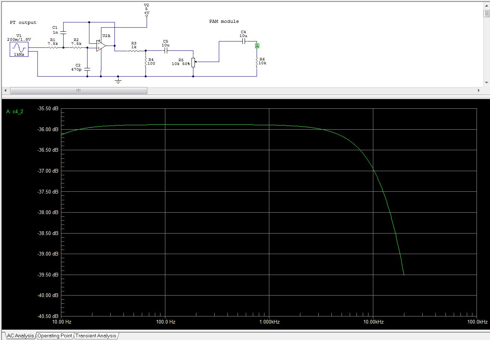The height and width of the screenshot is (340, 490).
Task: Click the R5 '10k 50%' value text
Action: tap(181, 64)
